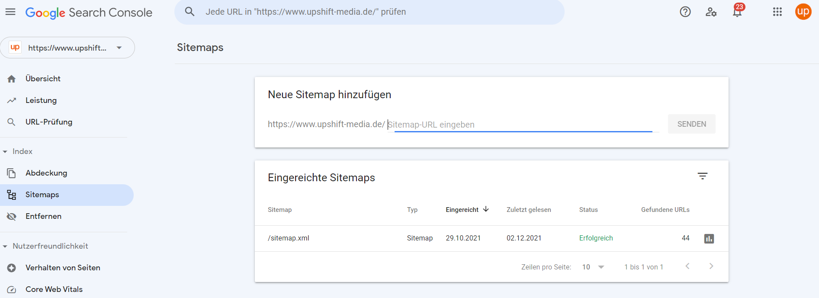Click the Zuletzt gelesen column header
Screen dimensions: 819x298
click(x=529, y=210)
